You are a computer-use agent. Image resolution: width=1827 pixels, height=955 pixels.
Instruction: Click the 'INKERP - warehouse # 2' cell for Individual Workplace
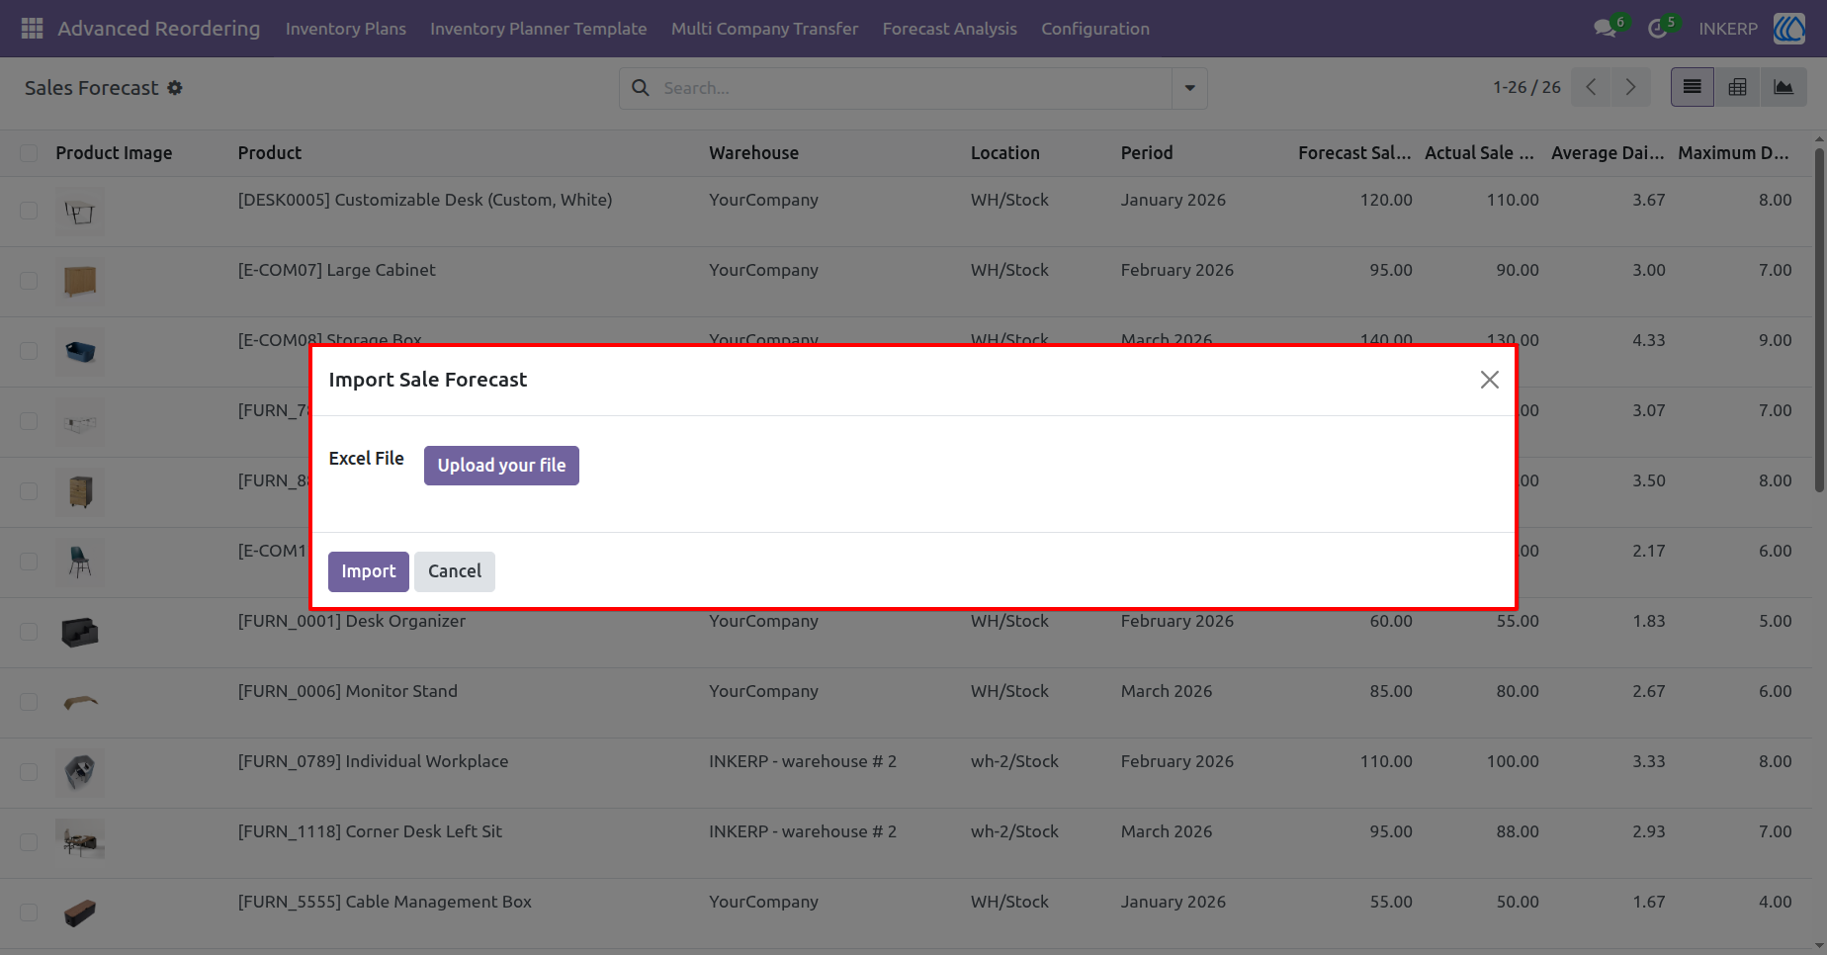pyautogui.click(x=803, y=761)
